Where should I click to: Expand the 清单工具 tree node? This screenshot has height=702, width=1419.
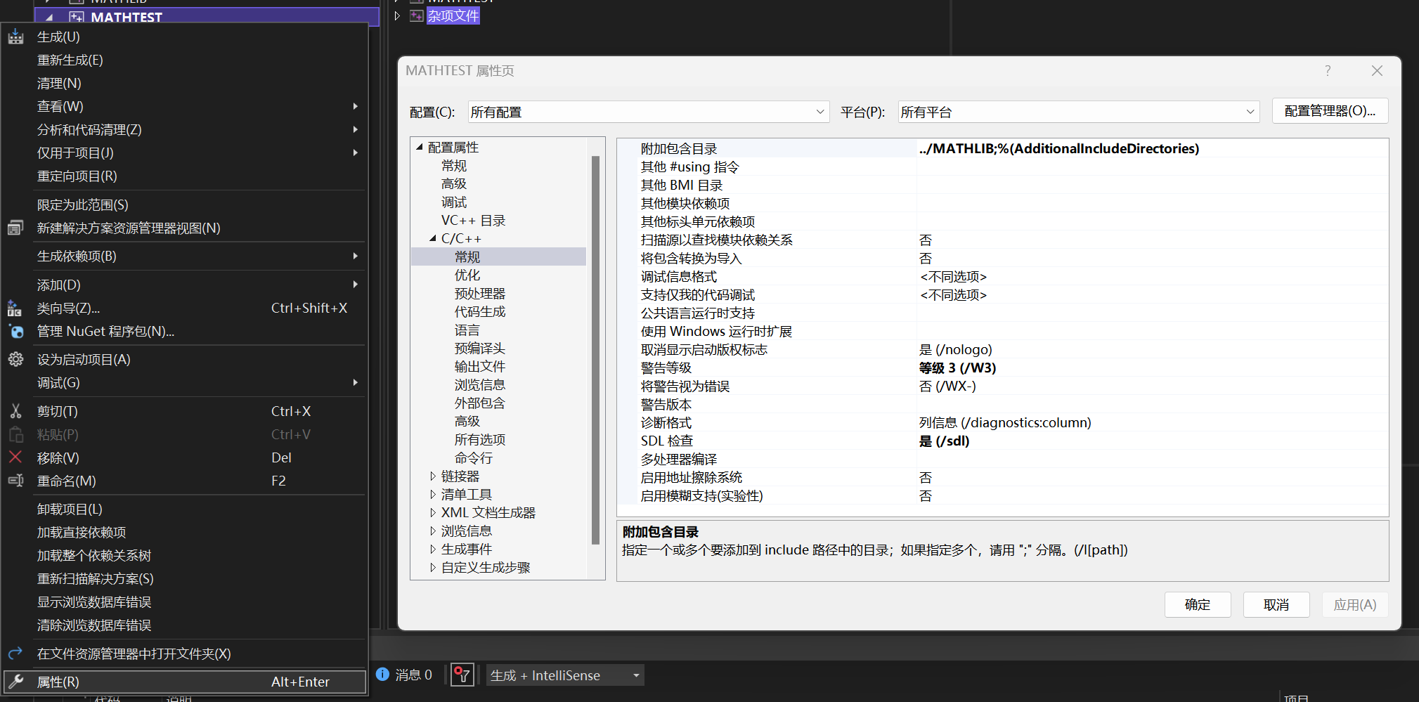(433, 494)
